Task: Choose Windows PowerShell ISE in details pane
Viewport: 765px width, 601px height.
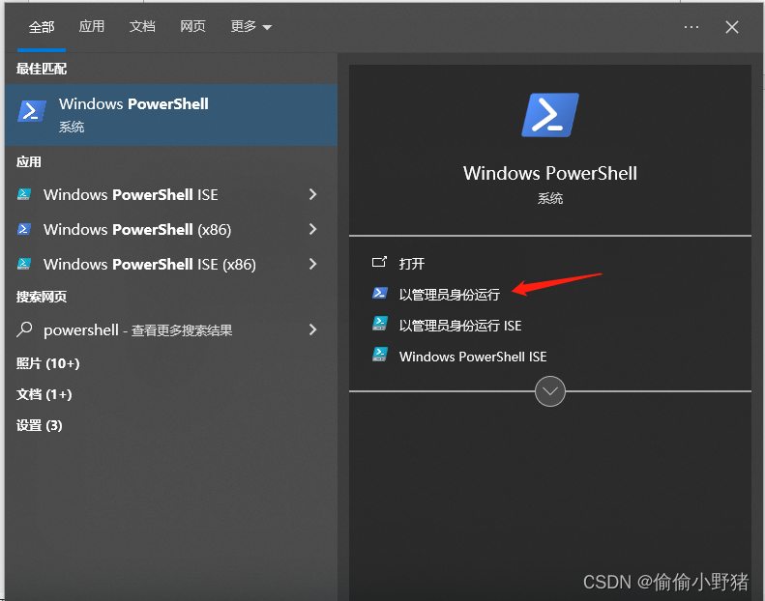Action: point(473,357)
